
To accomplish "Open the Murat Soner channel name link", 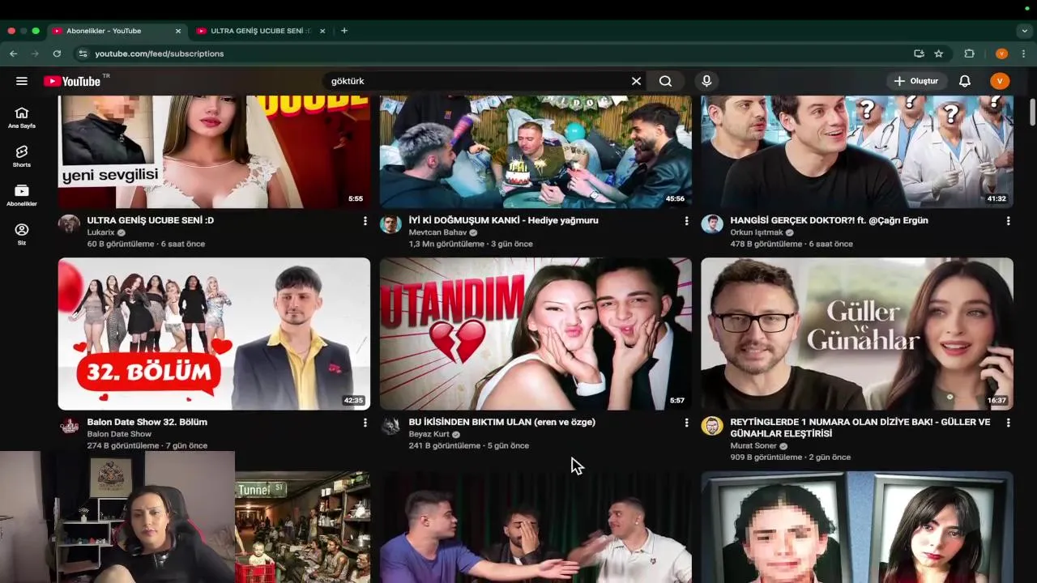I will coord(753,445).
